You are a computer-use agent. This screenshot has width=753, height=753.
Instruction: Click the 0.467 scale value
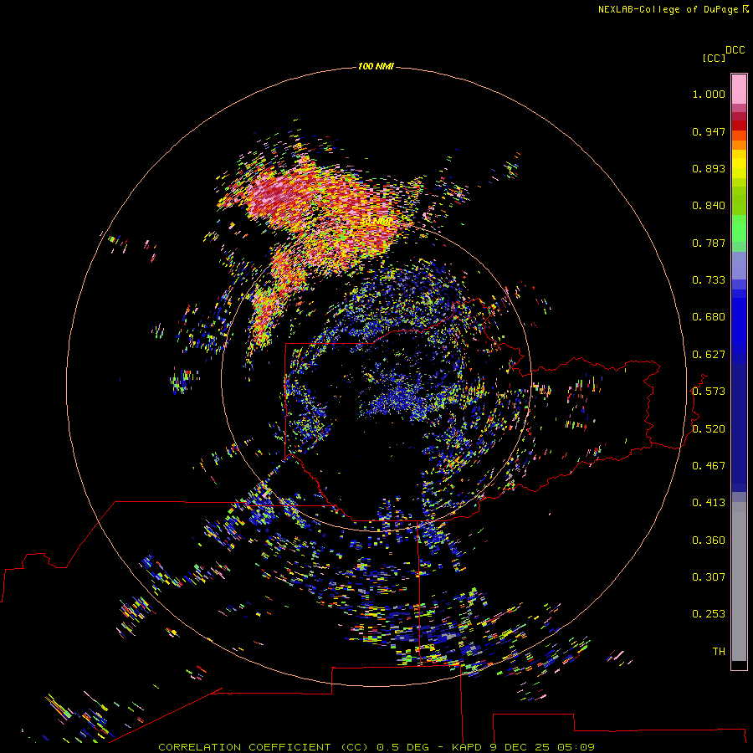click(709, 466)
